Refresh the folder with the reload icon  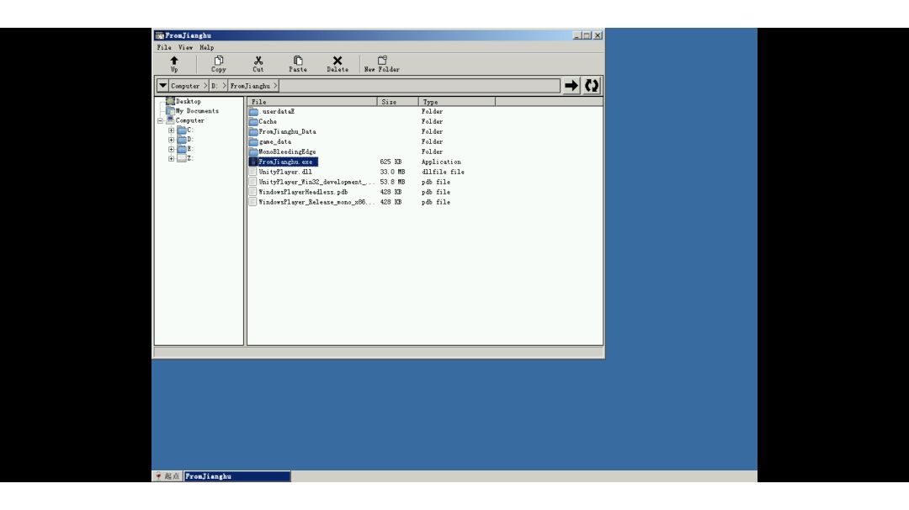click(x=593, y=86)
